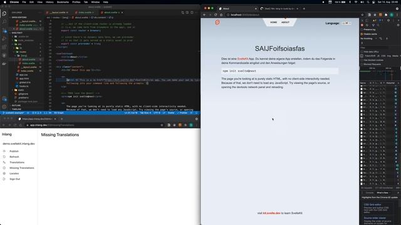
Task: Click HOME in the site navigation
Action: tap(273, 22)
